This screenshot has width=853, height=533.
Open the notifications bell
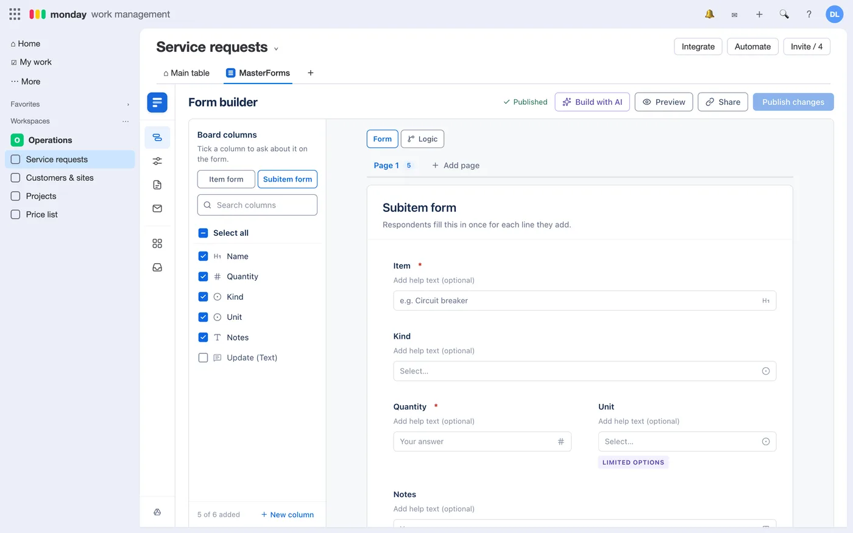(x=709, y=14)
